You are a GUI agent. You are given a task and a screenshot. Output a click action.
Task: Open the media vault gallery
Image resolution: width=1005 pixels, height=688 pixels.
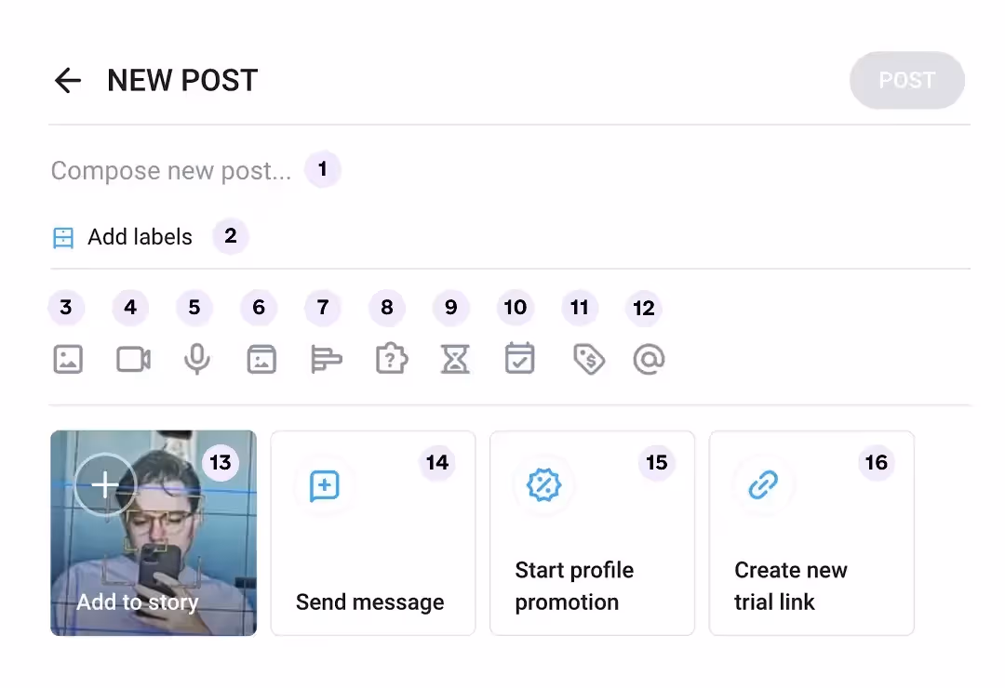click(261, 358)
